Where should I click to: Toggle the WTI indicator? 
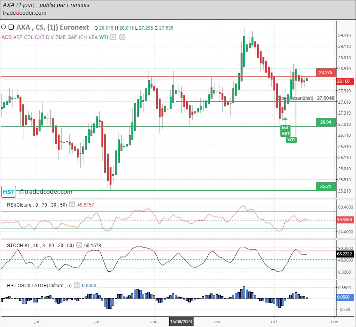coord(103,37)
